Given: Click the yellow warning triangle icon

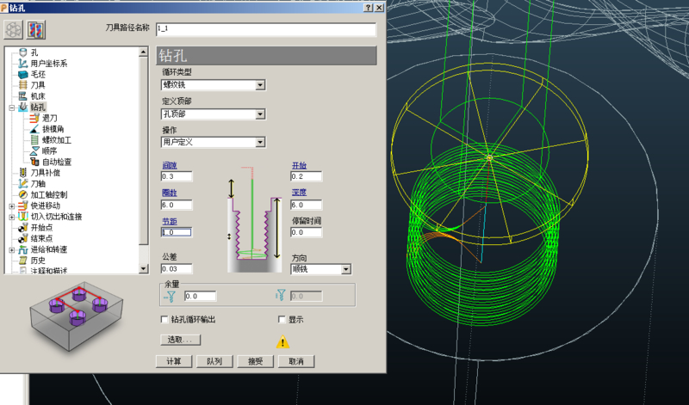Looking at the screenshot, I should pos(283,342).
